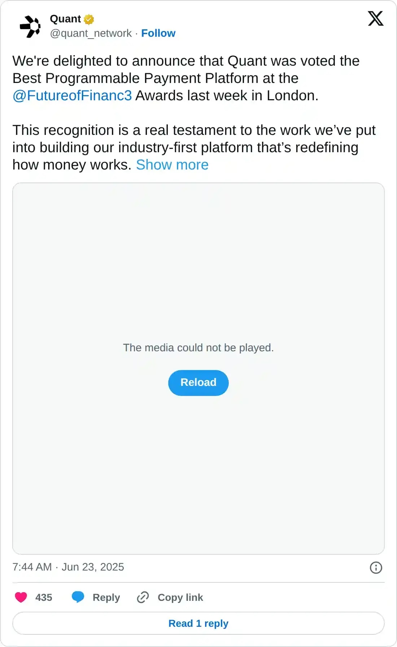
Task: Expand the thread via Read 1 reply
Action: [198, 623]
